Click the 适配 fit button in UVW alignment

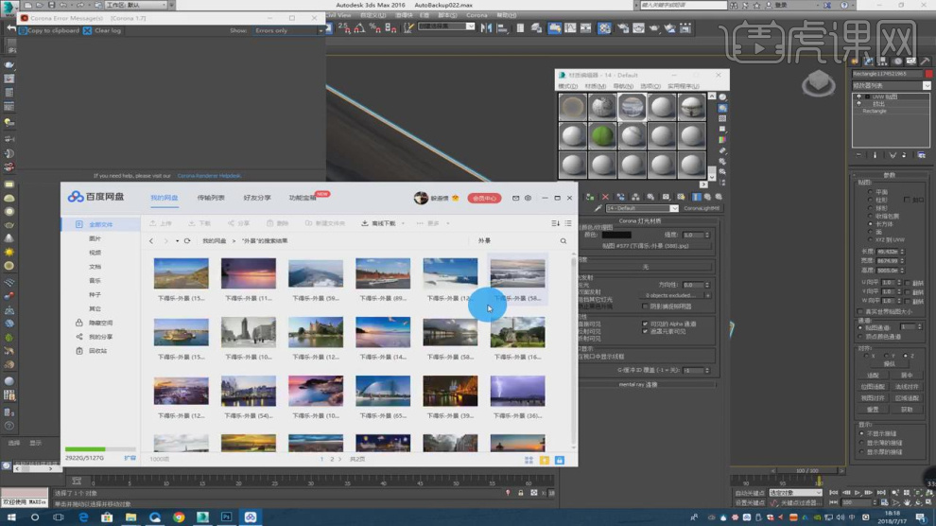point(873,376)
